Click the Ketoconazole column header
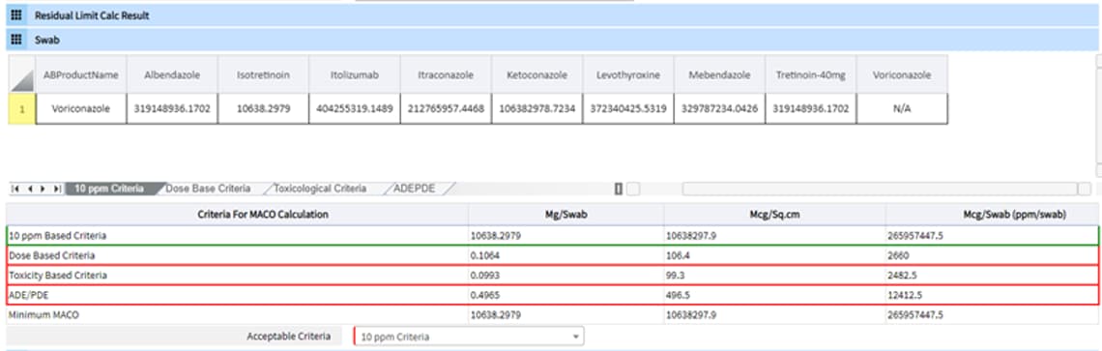The height and width of the screenshot is (351, 1102). 536,74
